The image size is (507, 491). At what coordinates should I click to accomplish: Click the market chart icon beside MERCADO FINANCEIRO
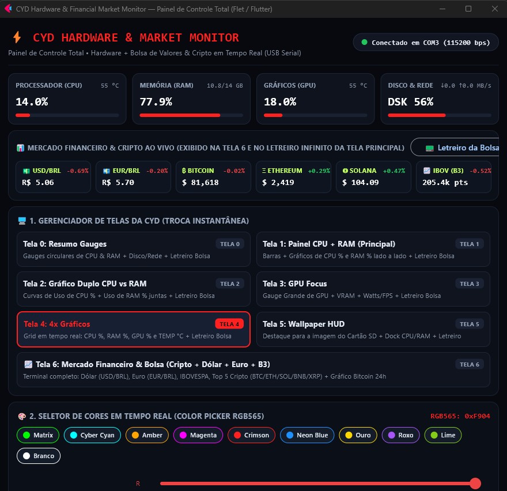click(x=20, y=148)
